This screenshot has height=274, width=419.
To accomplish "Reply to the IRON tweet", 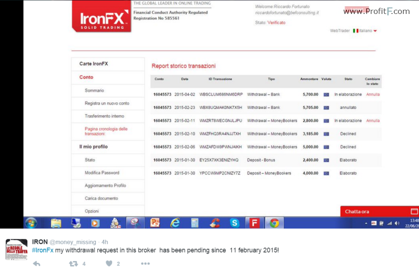I will (x=37, y=264).
